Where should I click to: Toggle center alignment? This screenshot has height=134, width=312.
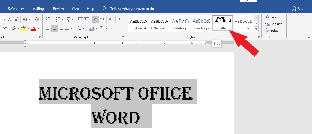55,29
